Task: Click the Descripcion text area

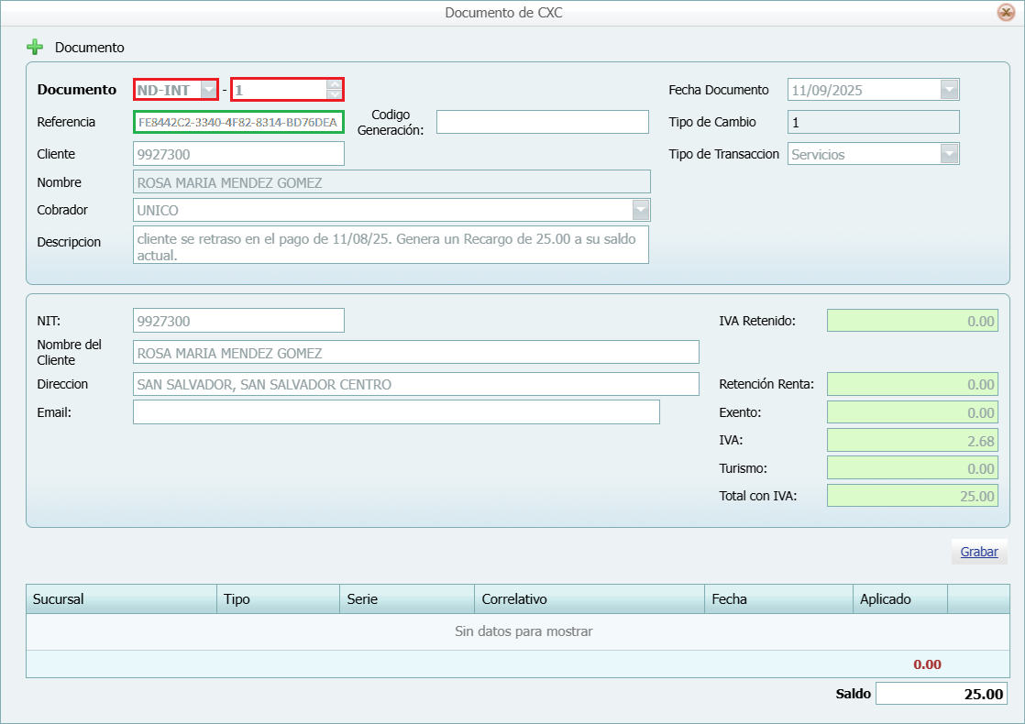Action: tap(391, 245)
